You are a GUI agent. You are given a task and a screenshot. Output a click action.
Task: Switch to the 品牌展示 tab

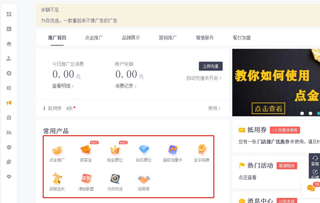131,37
